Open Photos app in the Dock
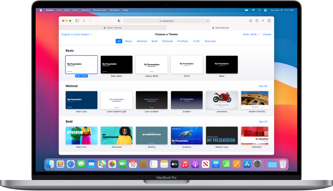Viewport: 333px width, 191px height. tap(112, 164)
